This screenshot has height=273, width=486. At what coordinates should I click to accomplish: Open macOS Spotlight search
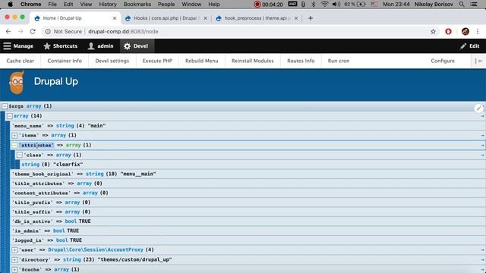pyautogui.click(x=462, y=4)
